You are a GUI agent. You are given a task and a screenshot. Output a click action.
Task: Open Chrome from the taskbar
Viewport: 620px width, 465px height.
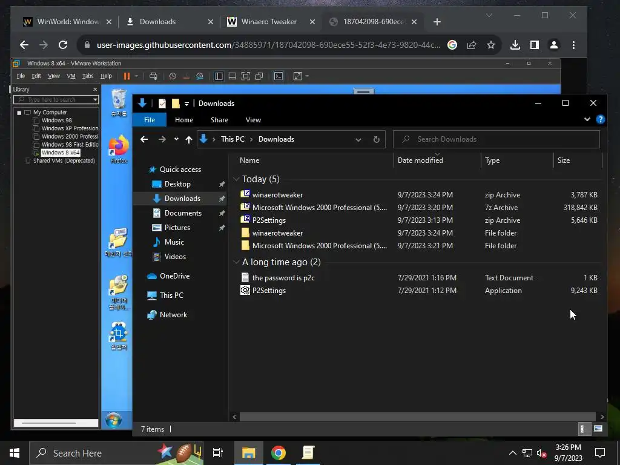tap(278, 453)
